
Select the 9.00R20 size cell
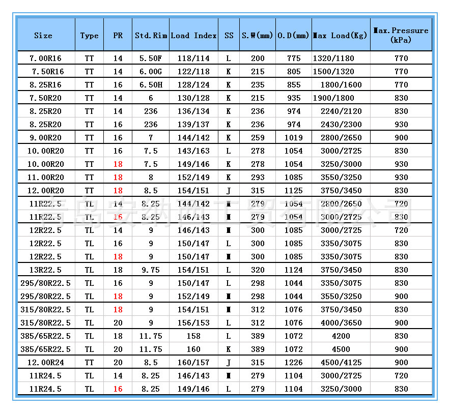coord(45,138)
